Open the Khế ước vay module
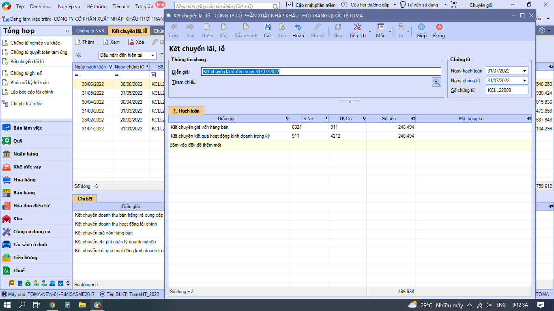 (x=37, y=167)
